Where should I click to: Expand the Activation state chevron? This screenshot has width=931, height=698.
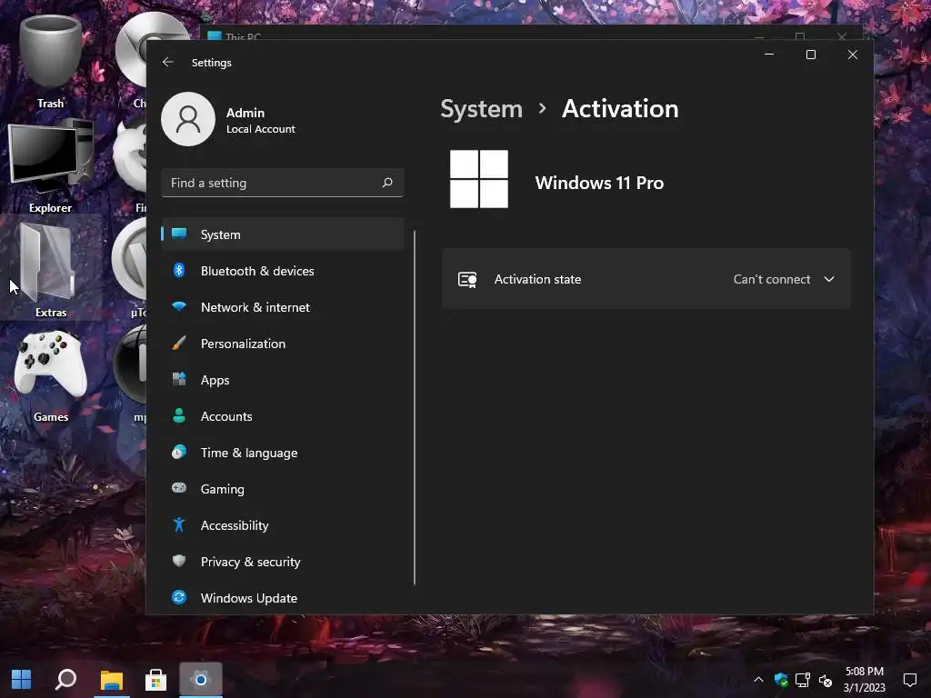(829, 279)
